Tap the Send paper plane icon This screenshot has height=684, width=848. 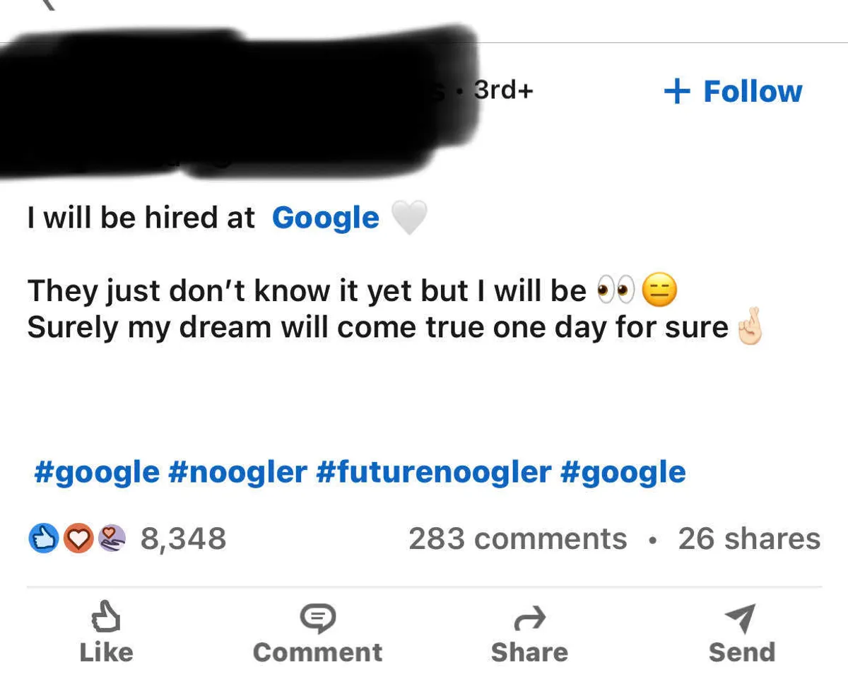click(741, 618)
